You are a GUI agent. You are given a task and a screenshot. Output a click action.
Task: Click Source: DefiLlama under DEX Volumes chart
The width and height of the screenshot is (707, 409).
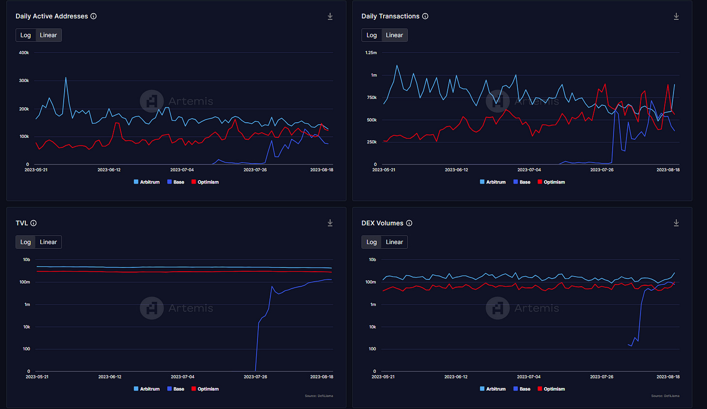click(x=665, y=396)
